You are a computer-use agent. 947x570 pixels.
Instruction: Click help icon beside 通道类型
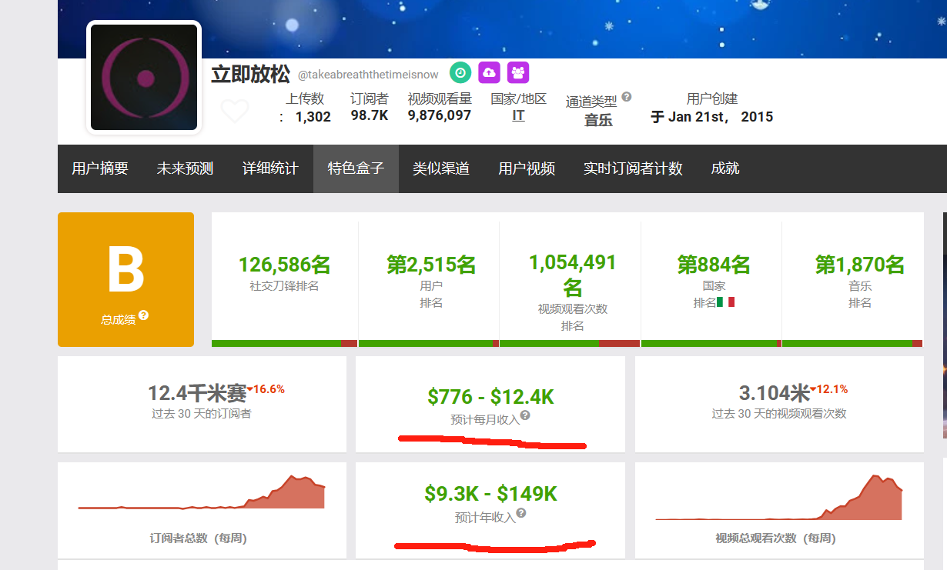(627, 97)
